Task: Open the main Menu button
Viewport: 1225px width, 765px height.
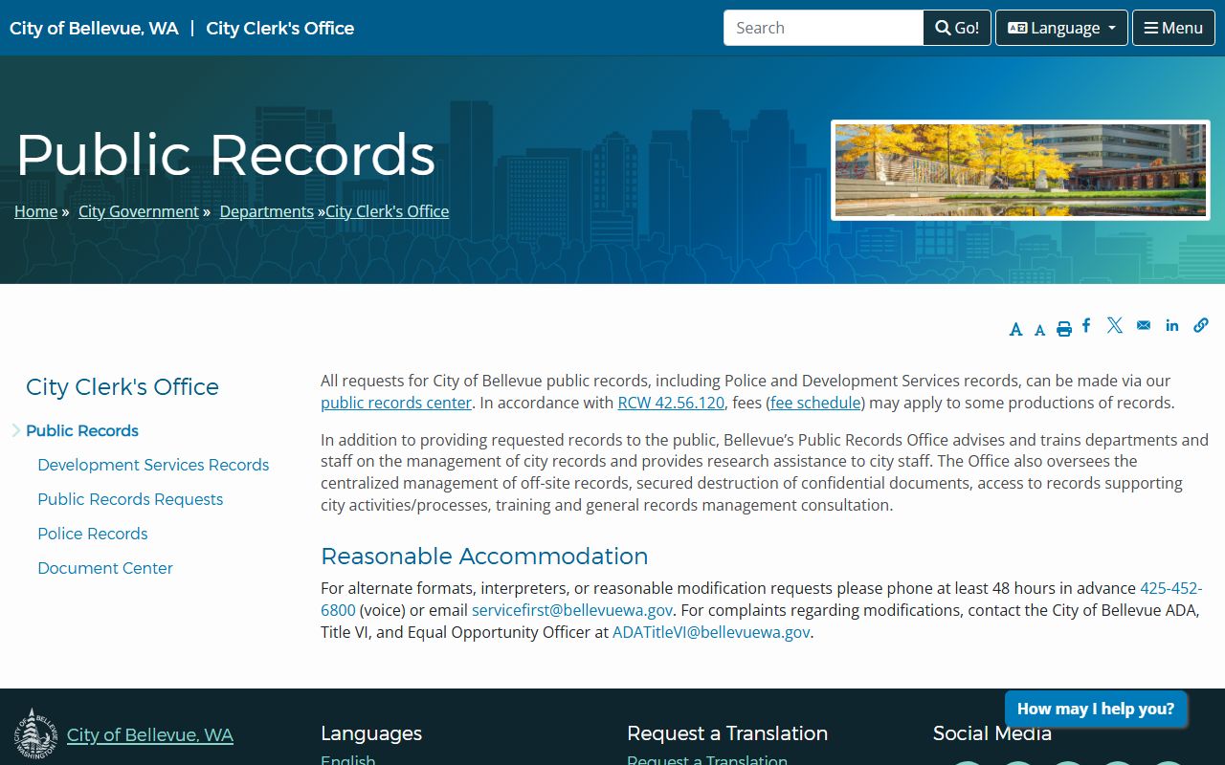Action: point(1173,28)
